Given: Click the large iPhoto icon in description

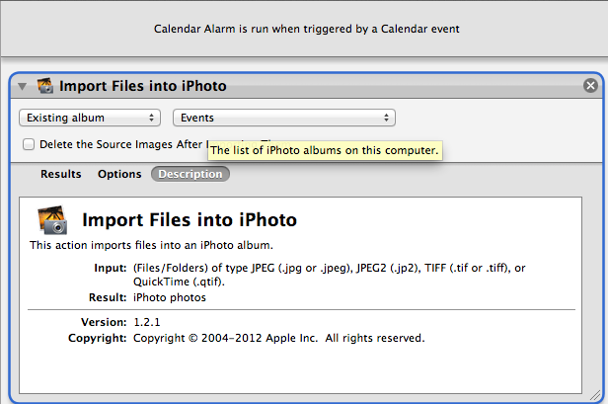Looking at the screenshot, I should (52, 220).
